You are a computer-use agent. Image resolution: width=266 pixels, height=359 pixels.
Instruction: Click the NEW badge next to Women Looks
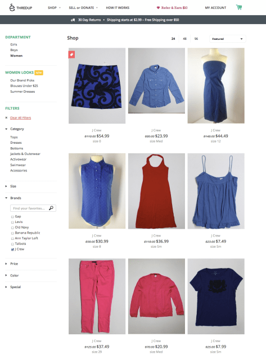point(39,72)
